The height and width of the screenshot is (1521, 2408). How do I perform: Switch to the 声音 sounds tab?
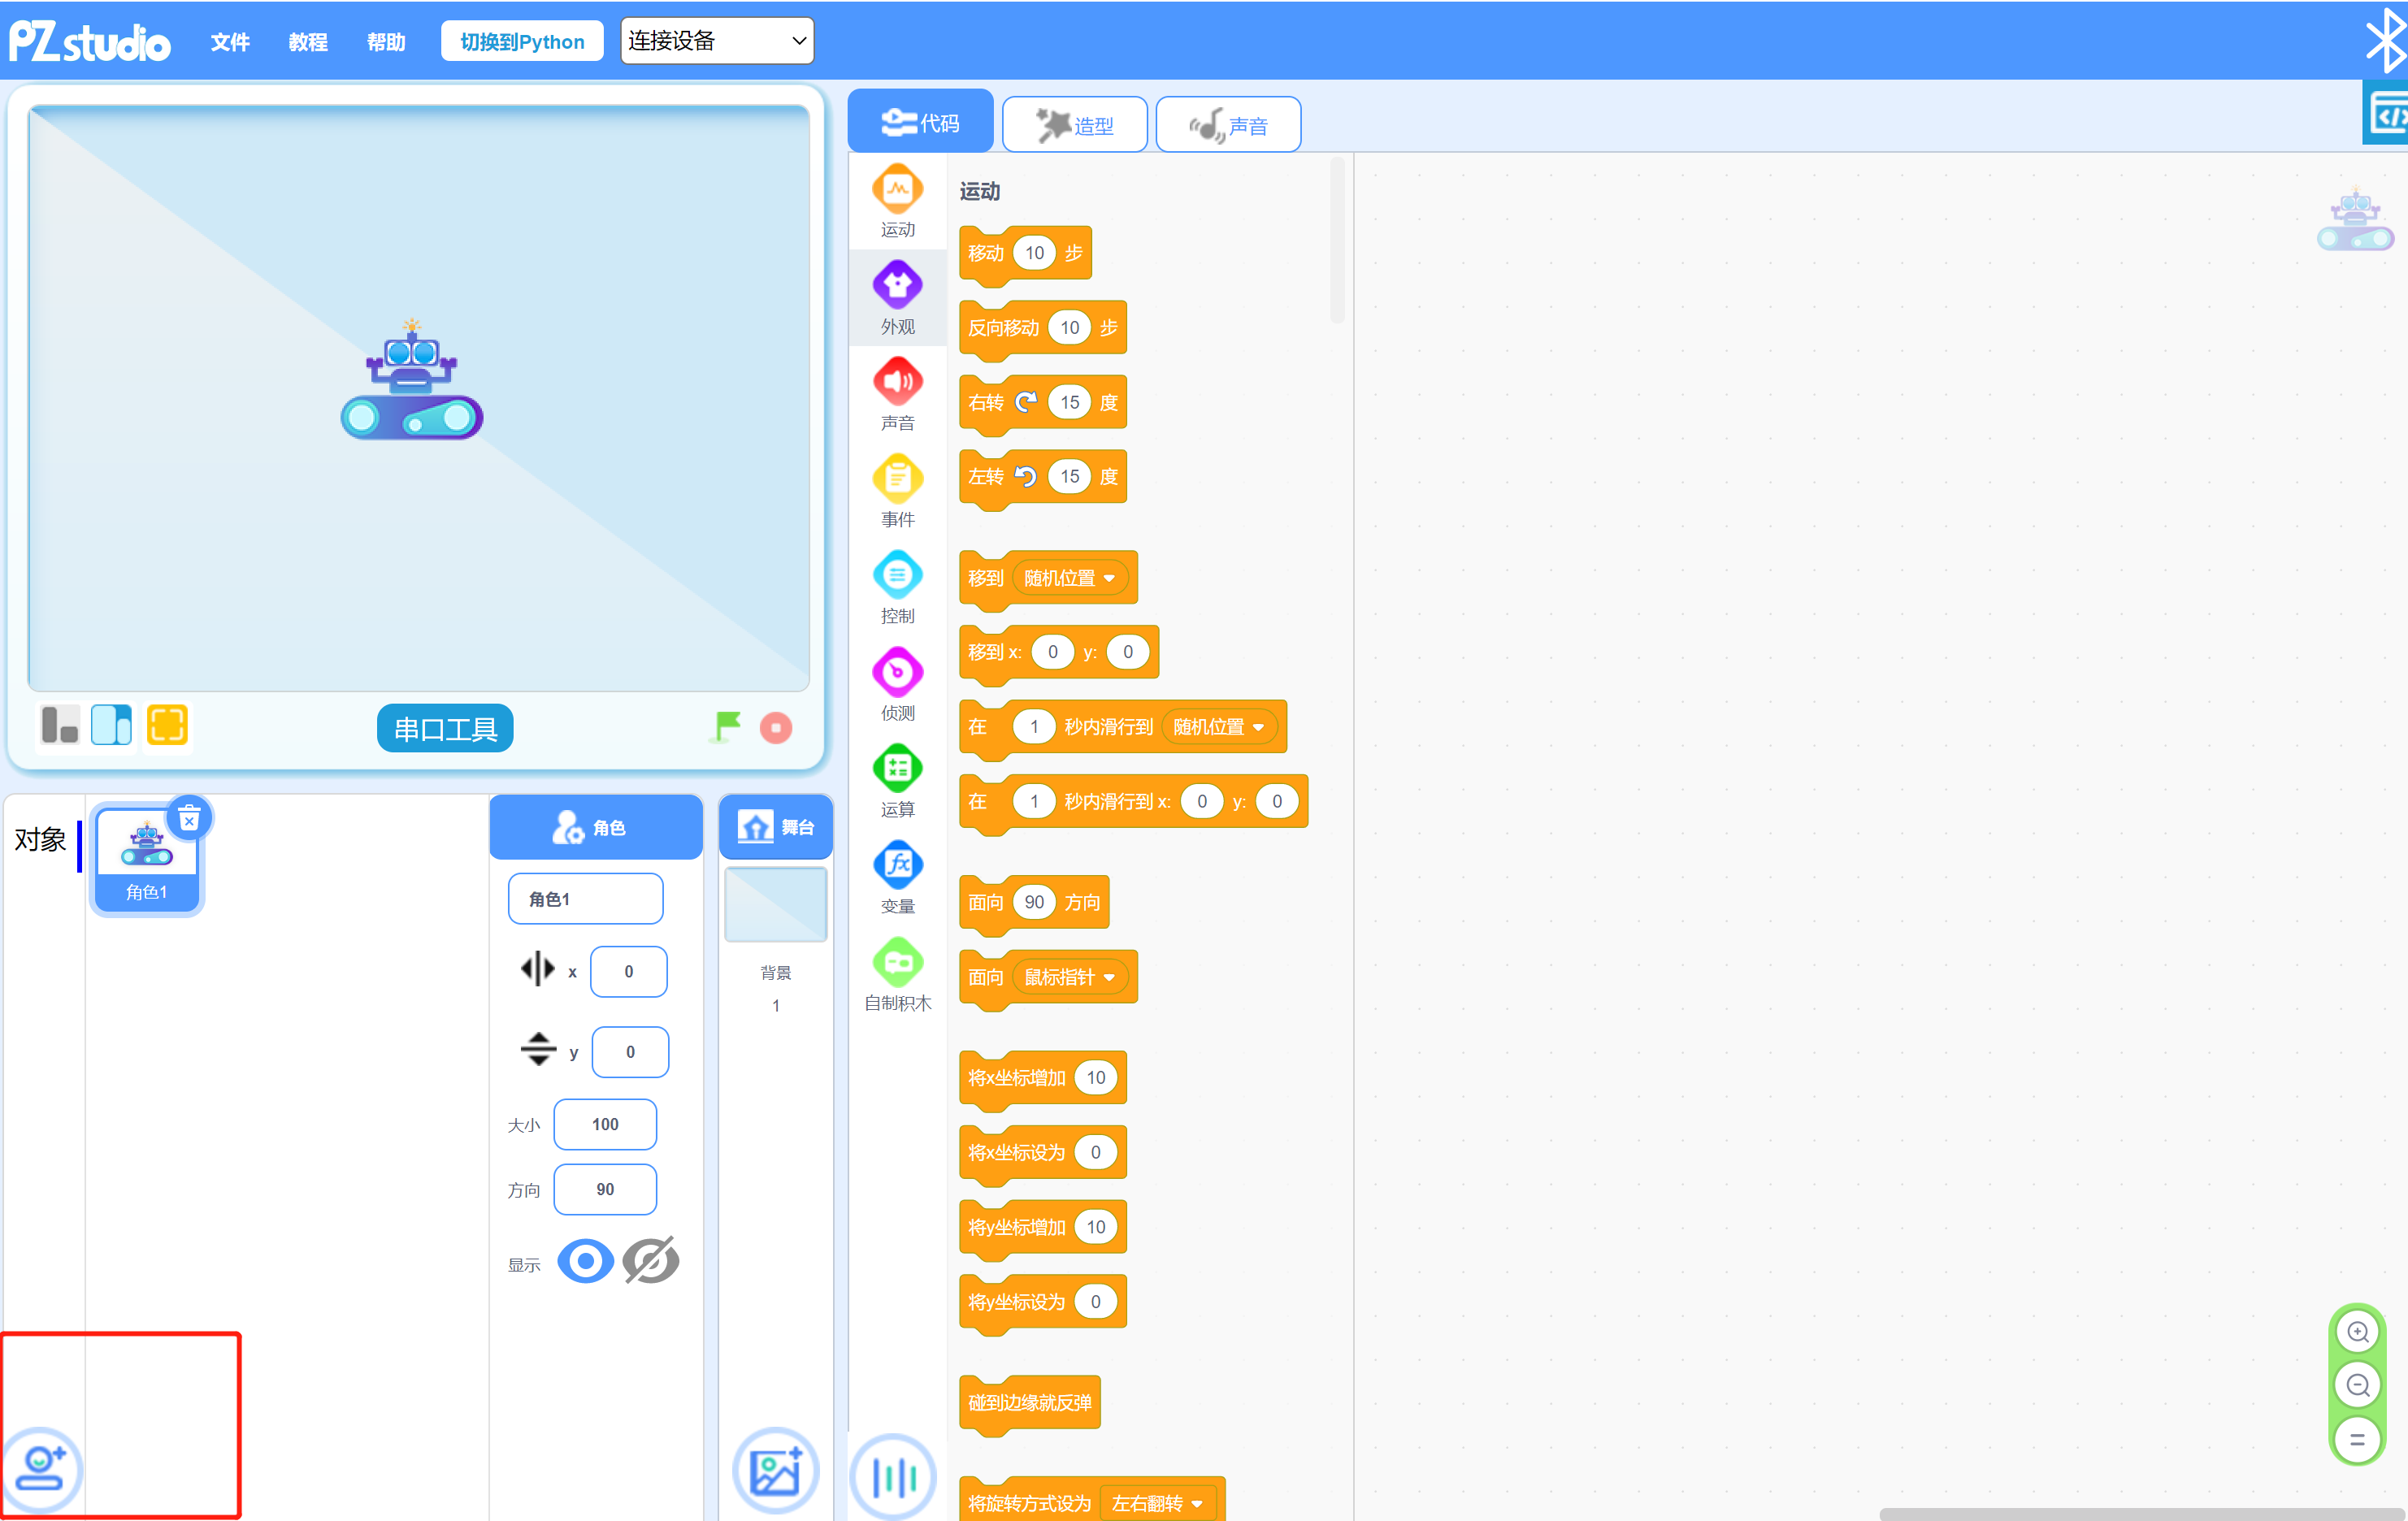click(x=1228, y=125)
